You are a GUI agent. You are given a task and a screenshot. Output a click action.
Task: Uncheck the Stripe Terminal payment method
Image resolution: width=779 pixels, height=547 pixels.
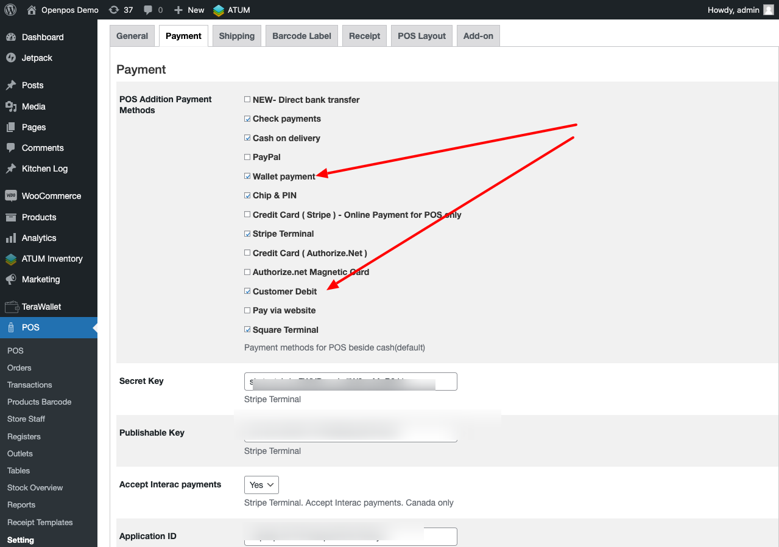247,233
